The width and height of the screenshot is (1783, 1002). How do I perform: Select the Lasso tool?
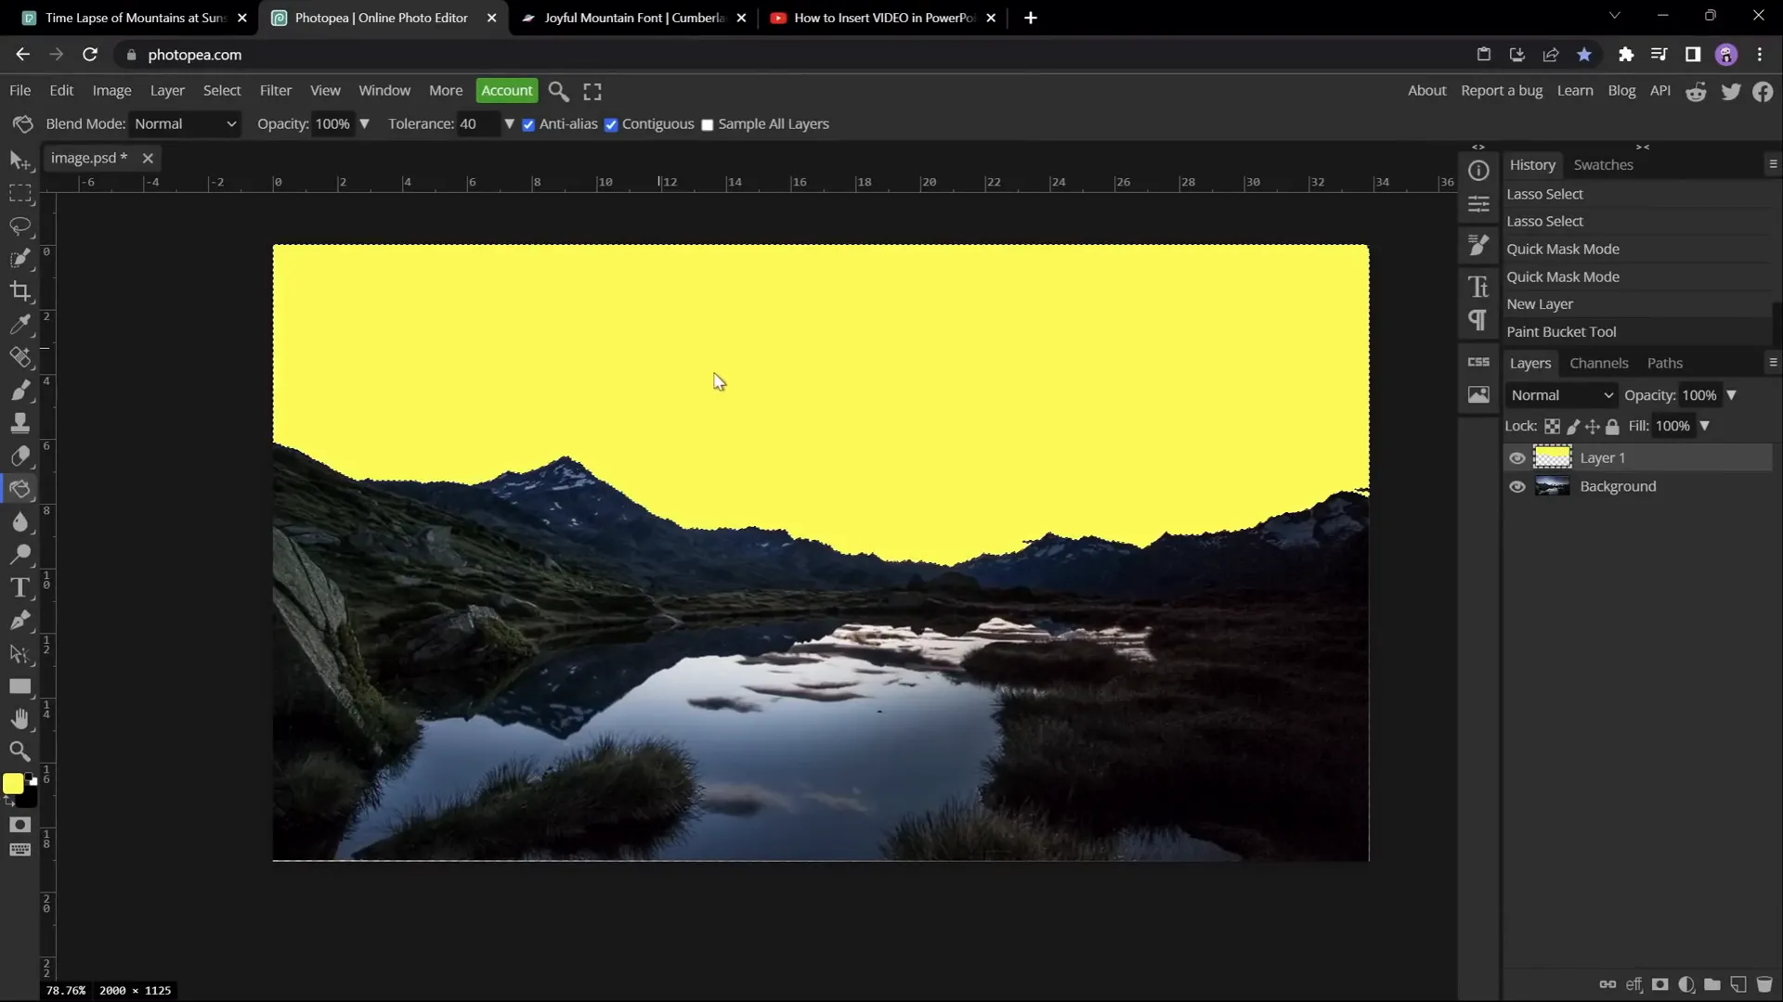click(20, 226)
